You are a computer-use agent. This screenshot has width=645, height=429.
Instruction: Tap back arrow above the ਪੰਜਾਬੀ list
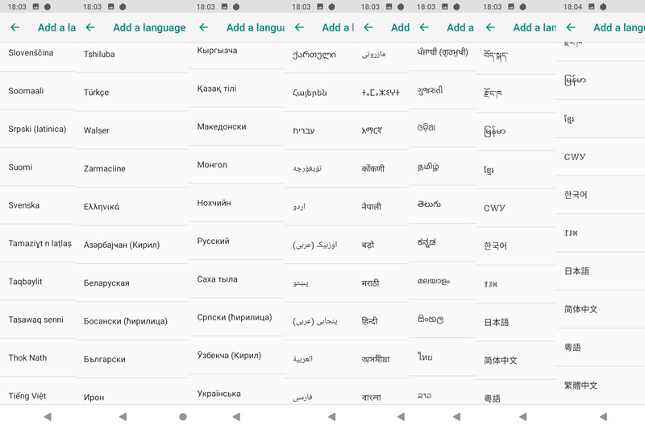[424, 27]
